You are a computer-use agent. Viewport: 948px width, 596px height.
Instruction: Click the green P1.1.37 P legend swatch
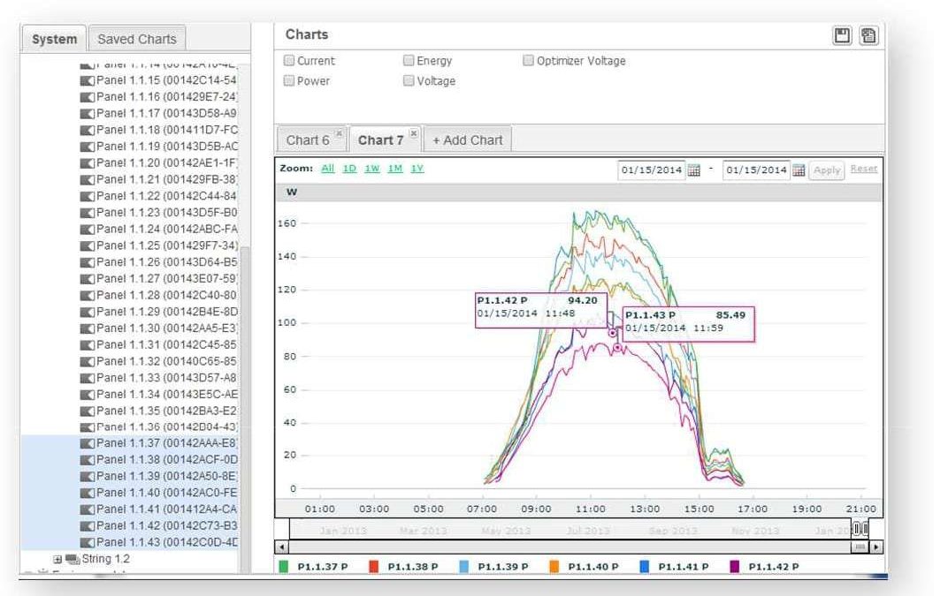coord(284,567)
